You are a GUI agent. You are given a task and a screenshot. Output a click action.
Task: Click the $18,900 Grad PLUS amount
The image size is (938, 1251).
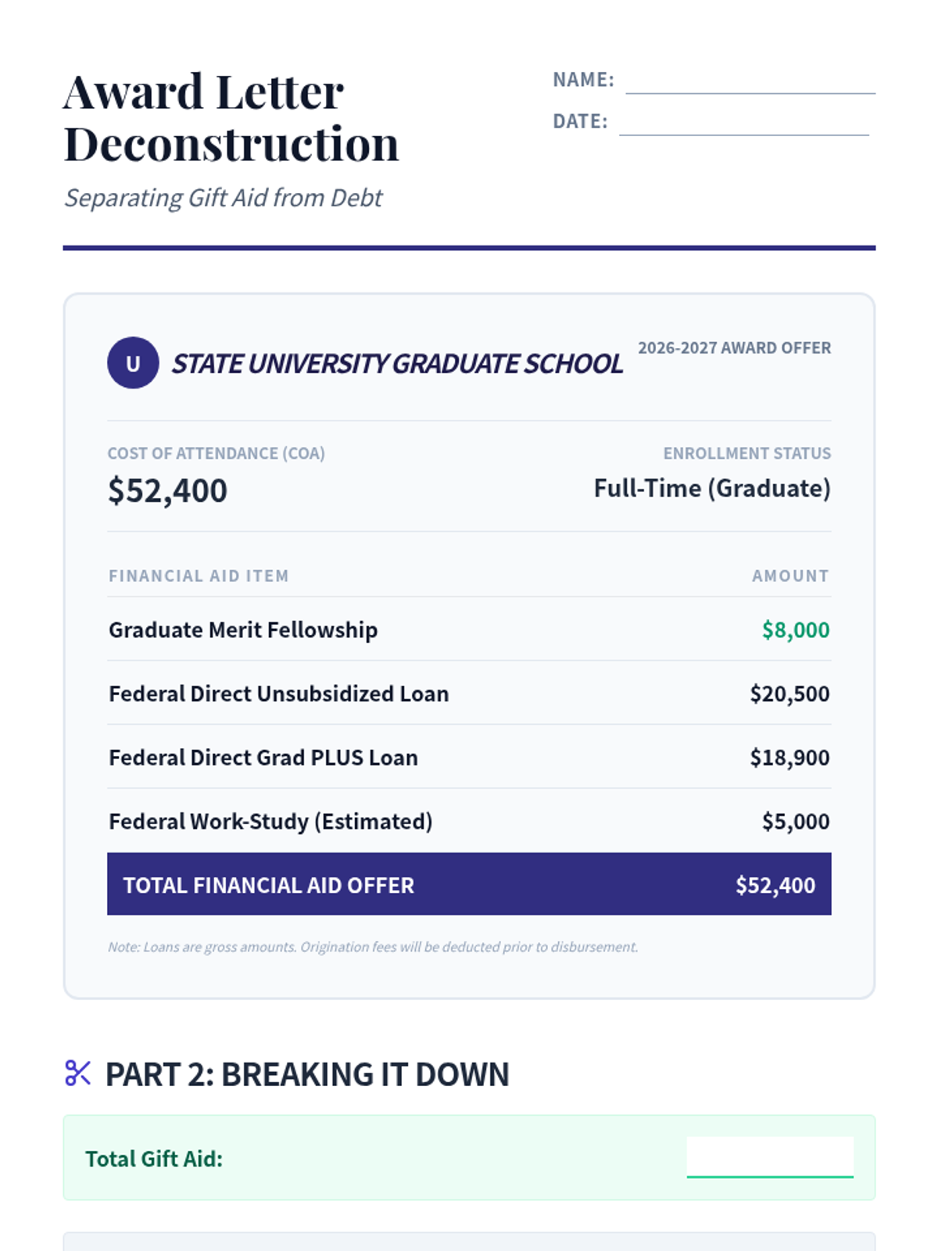(789, 758)
